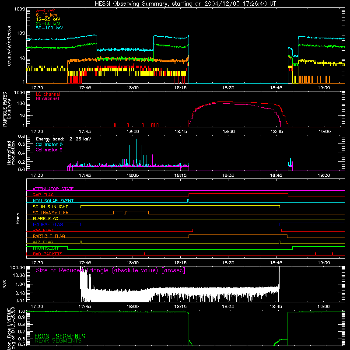Click the particle rate curve plateau near 18:30
The height and width of the screenshot is (350, 350).
pos(228,102)
